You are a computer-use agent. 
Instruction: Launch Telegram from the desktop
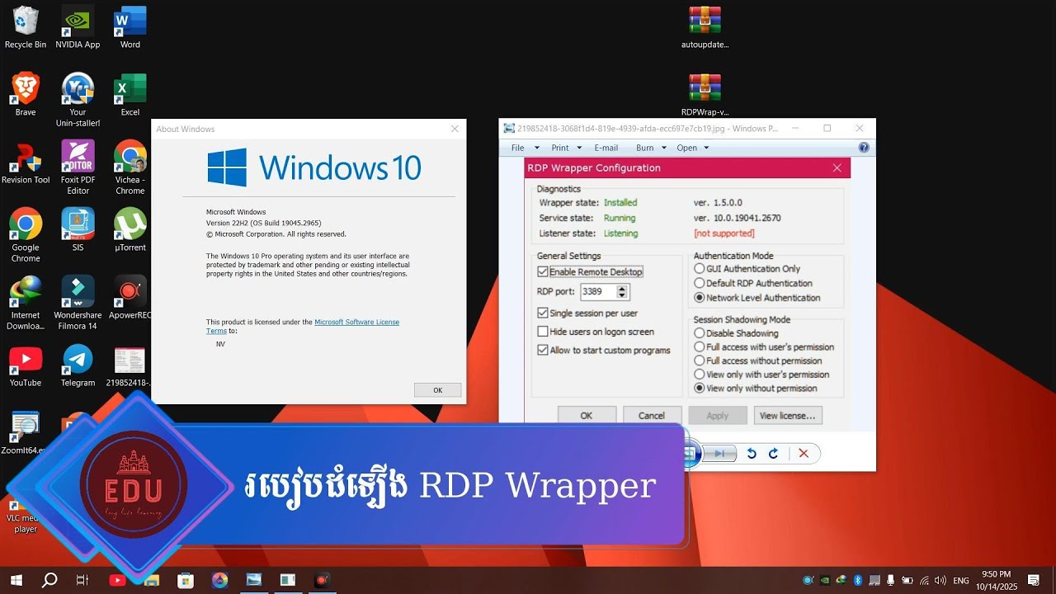78,365
